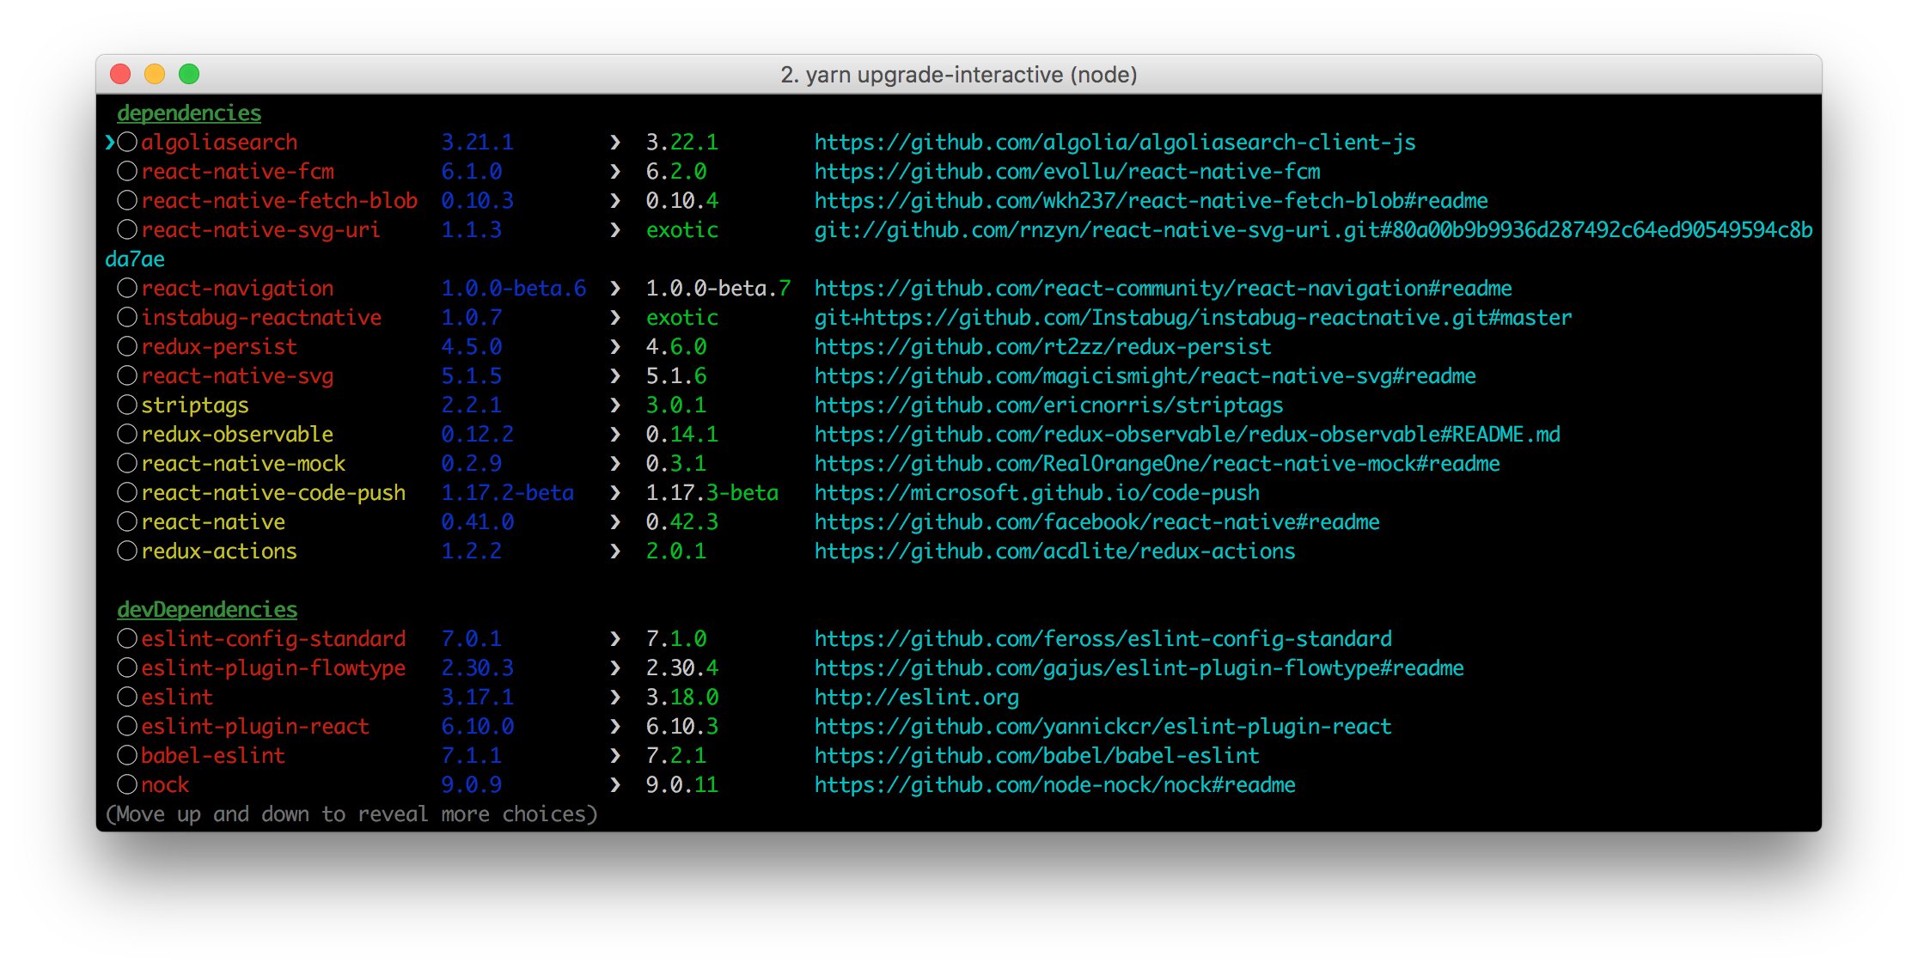Image resolution: width=1918 pixels, height=969 pixels.
Task: Select the nock package circle
Action: (x=127, y=784)
